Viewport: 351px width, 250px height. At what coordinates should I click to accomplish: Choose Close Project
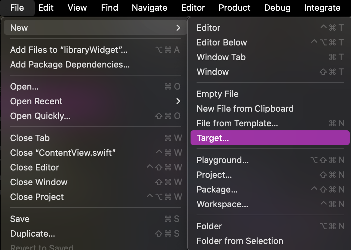click(x=95, y=197)
